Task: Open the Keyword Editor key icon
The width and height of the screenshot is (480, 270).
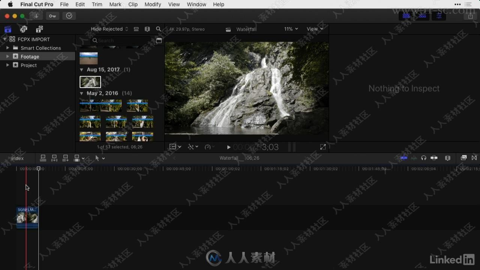Action: coord(52,16)
